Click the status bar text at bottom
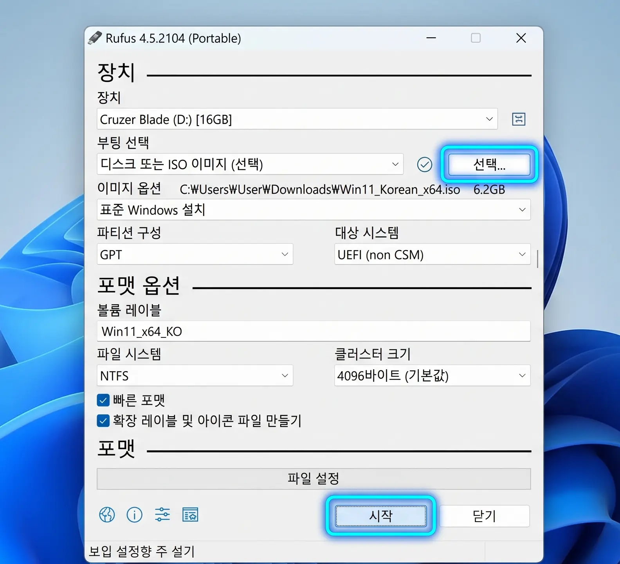This screenshot has height=564, width=620. (142, 551)
